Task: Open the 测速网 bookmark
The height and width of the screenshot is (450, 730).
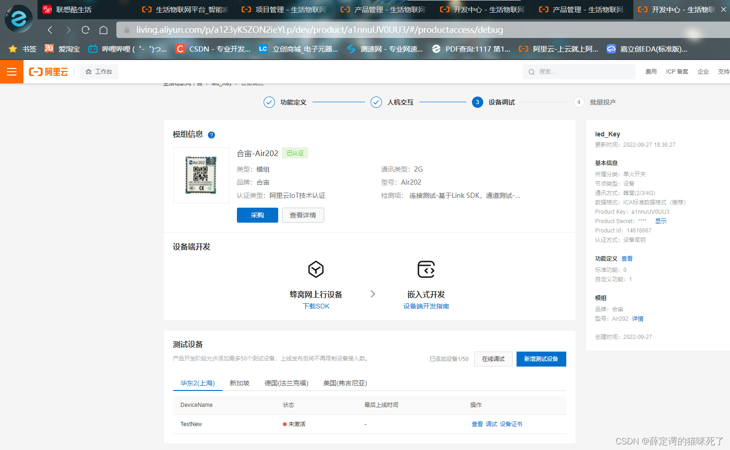Action: coord(385,49)
